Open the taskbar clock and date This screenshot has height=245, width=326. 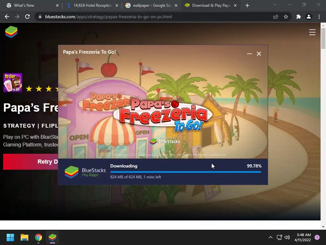[303, 237]
